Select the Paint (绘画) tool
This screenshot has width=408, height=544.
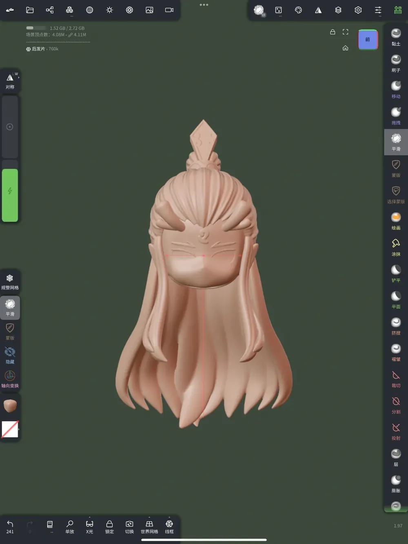(x=396, y=221)
